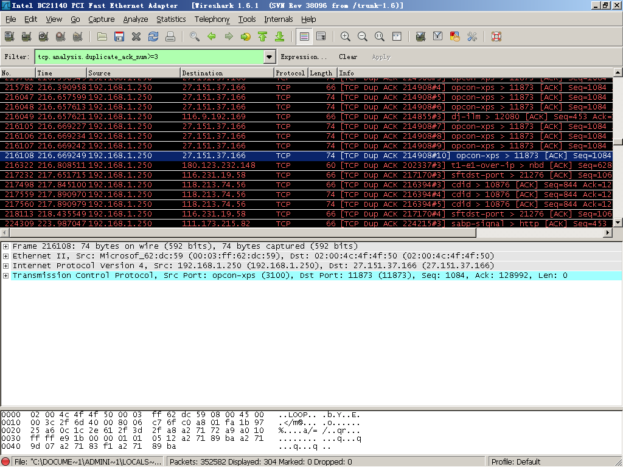Open the filter history dropdown
This screenshot has height=467, width=623.
pyautogui.click(x=270, y=57)
